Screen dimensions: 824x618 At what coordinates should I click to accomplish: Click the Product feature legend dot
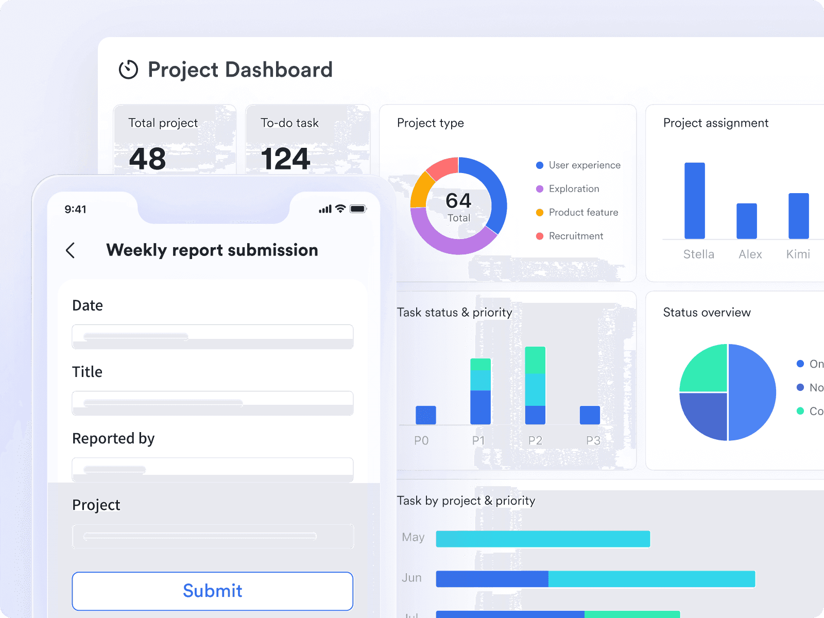(539, 212)
